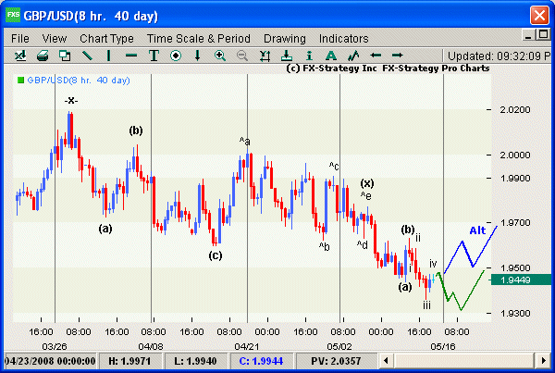
Task: Open the Indicators menu
Action: click(344, 38)
